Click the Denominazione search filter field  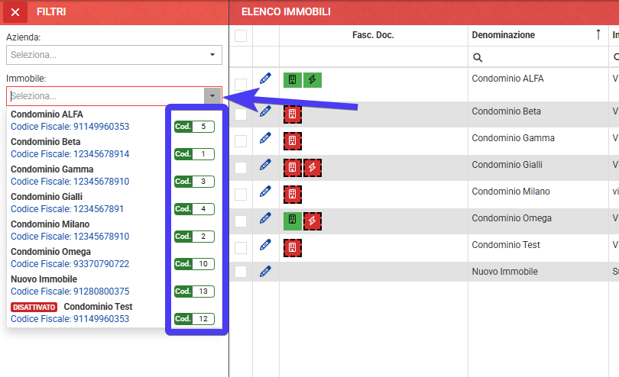[538, 57]
